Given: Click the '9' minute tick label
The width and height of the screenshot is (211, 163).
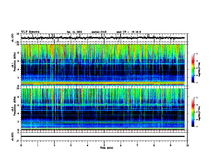Looking at the screenshot, I should 171,145.
